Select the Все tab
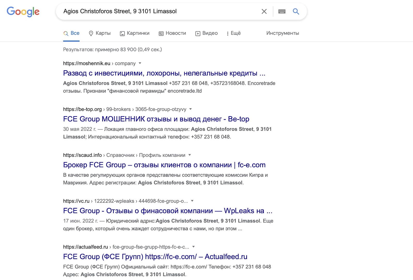The height and width of the screenshot is (280, 413). pyautogui.click(x=71, y=33)
